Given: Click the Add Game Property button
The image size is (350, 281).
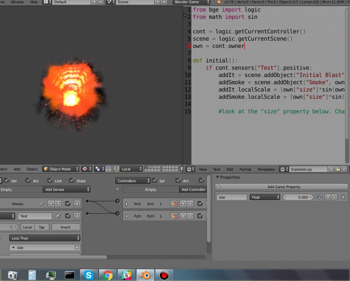Looking at the screenshot, I should coord(284,187).
